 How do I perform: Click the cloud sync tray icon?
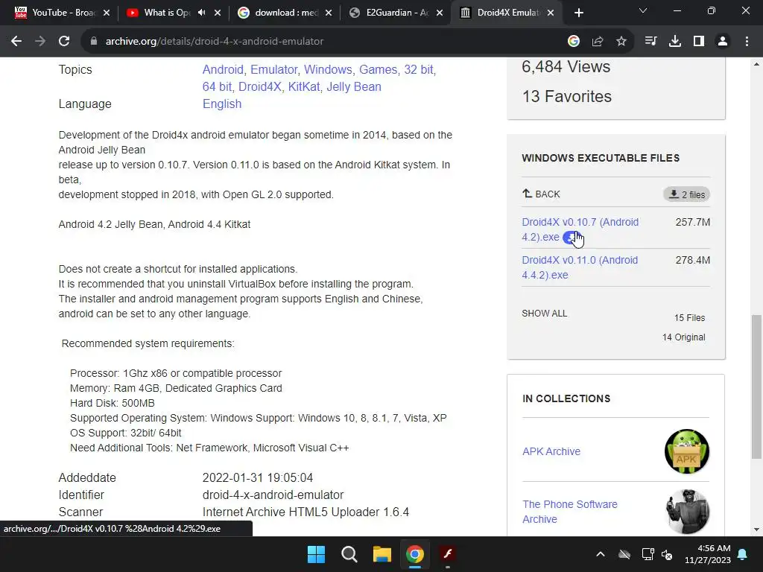[x=624, y=554]
